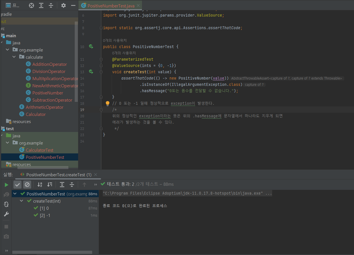
Task: Collapse the main java folder
Action: tap(2, 43)
